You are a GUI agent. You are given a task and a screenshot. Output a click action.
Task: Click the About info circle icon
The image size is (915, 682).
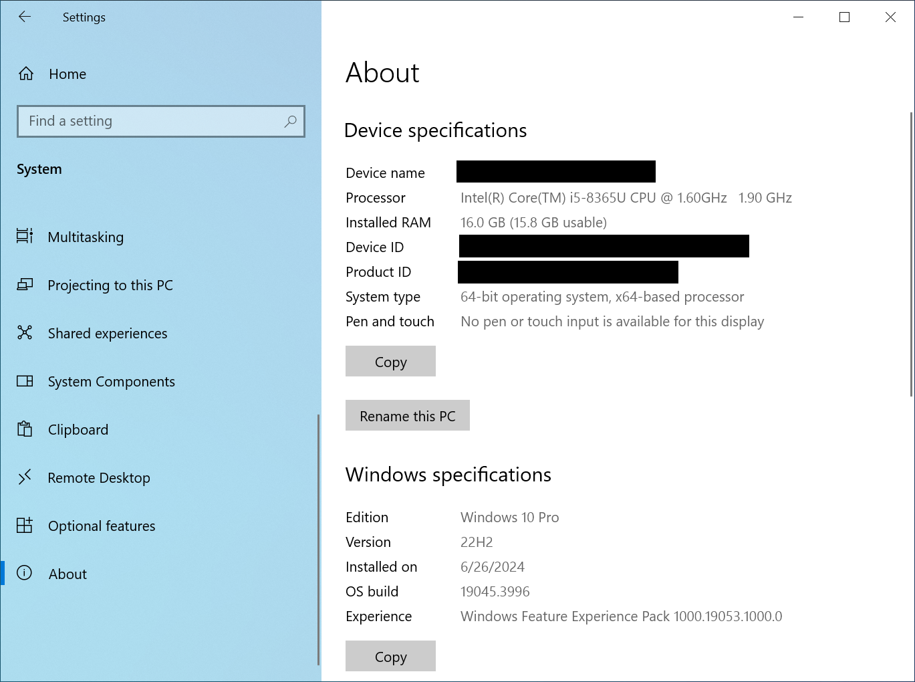click(x=25, y=573)
